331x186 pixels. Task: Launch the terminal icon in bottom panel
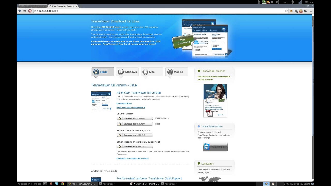[x=45, y=184]
